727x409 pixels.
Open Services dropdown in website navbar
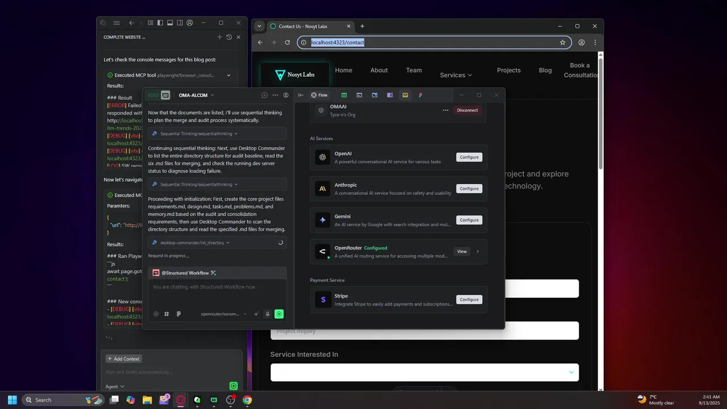[456, 75]
